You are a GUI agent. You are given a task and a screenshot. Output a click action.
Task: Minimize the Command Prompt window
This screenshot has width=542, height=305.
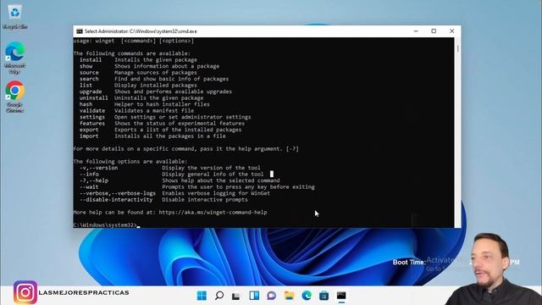[x=416, y=31]
